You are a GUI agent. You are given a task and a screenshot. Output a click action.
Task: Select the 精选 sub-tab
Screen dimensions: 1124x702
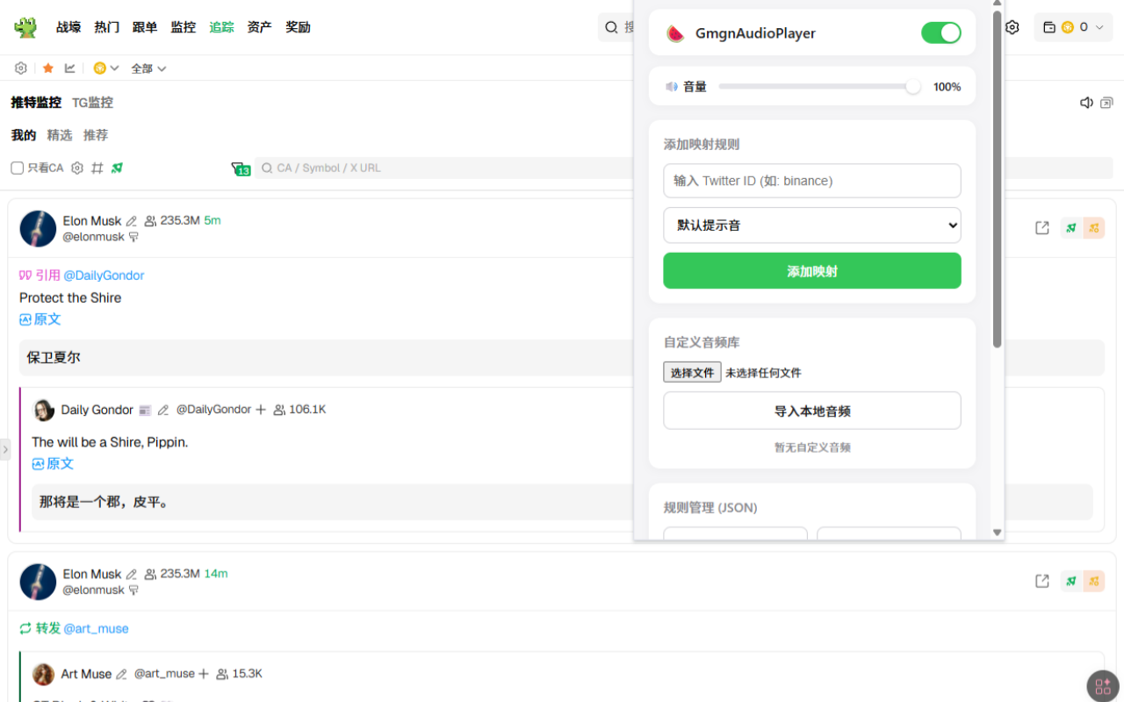point(60,135)
